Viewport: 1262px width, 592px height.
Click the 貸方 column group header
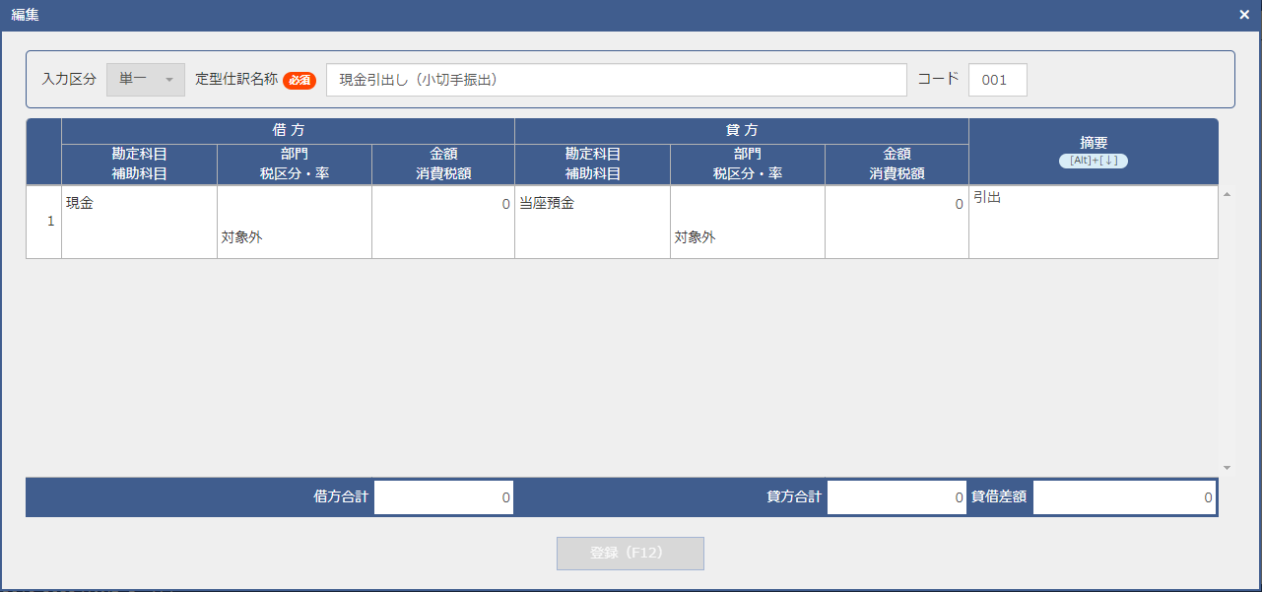point(742,131)
